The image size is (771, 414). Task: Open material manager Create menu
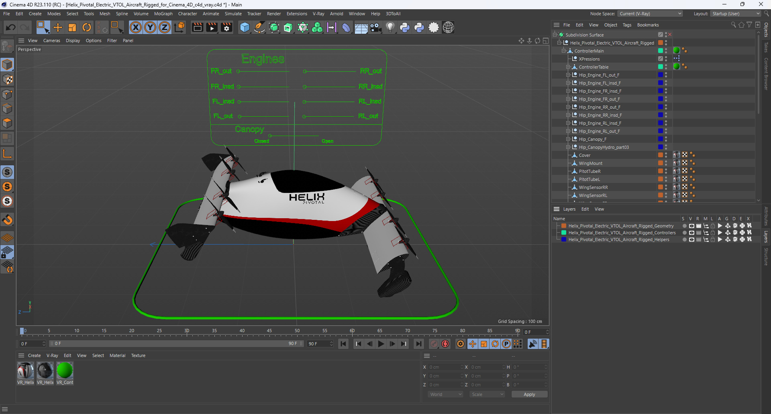coord(34,355)
